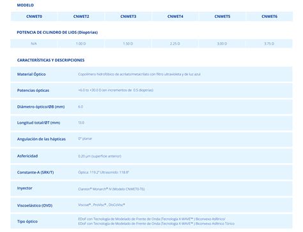Click the 6.0 diameter value
Screen dimensions: 303x232
81,106
